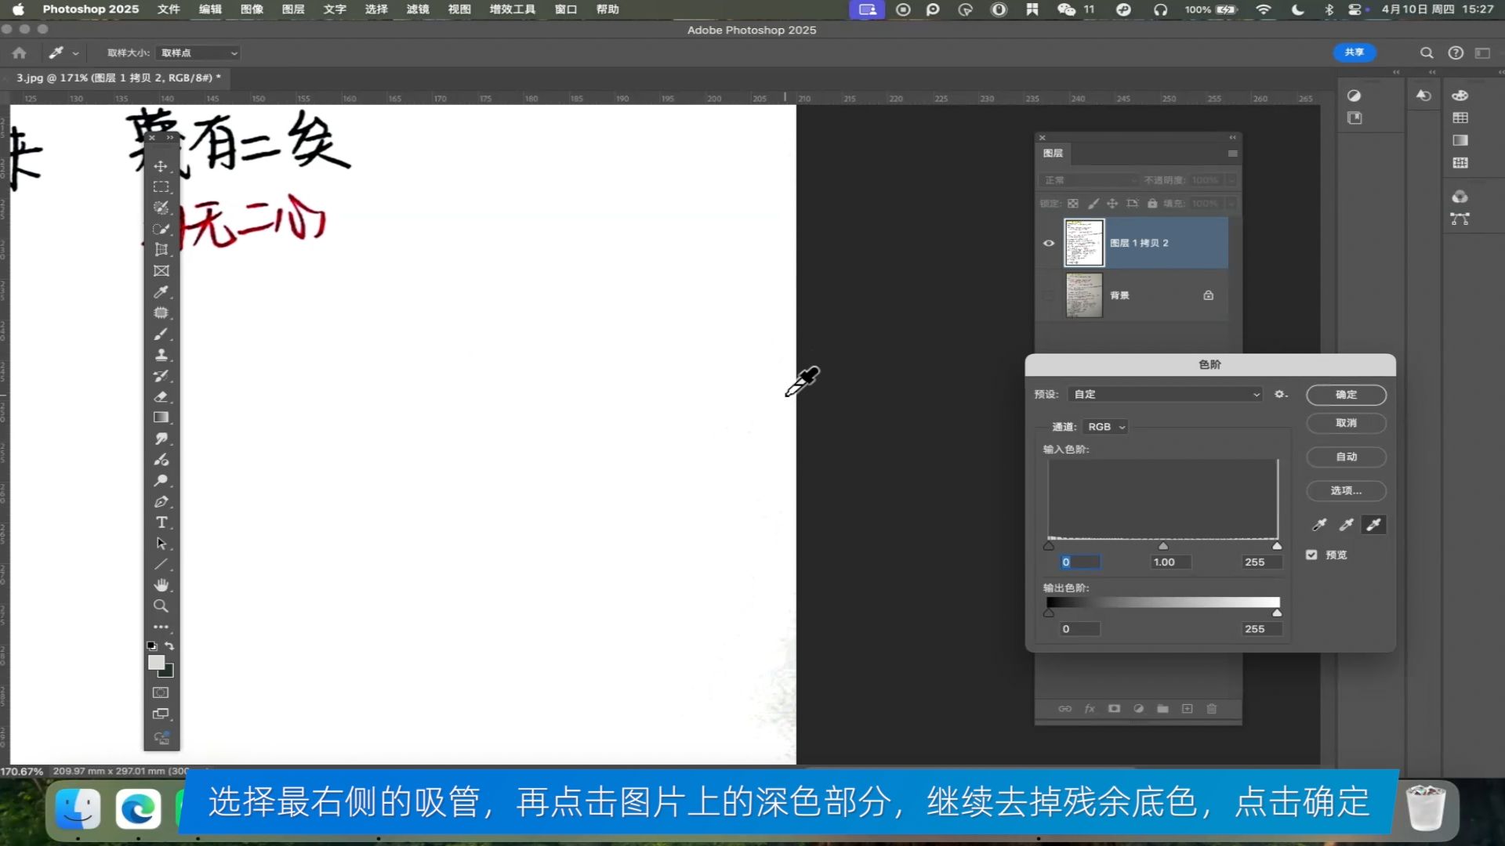The width and height of the screenshot is (1505, 846).
Task: Click the delete layer trash icon
Action: click(x=1212, y=709)
